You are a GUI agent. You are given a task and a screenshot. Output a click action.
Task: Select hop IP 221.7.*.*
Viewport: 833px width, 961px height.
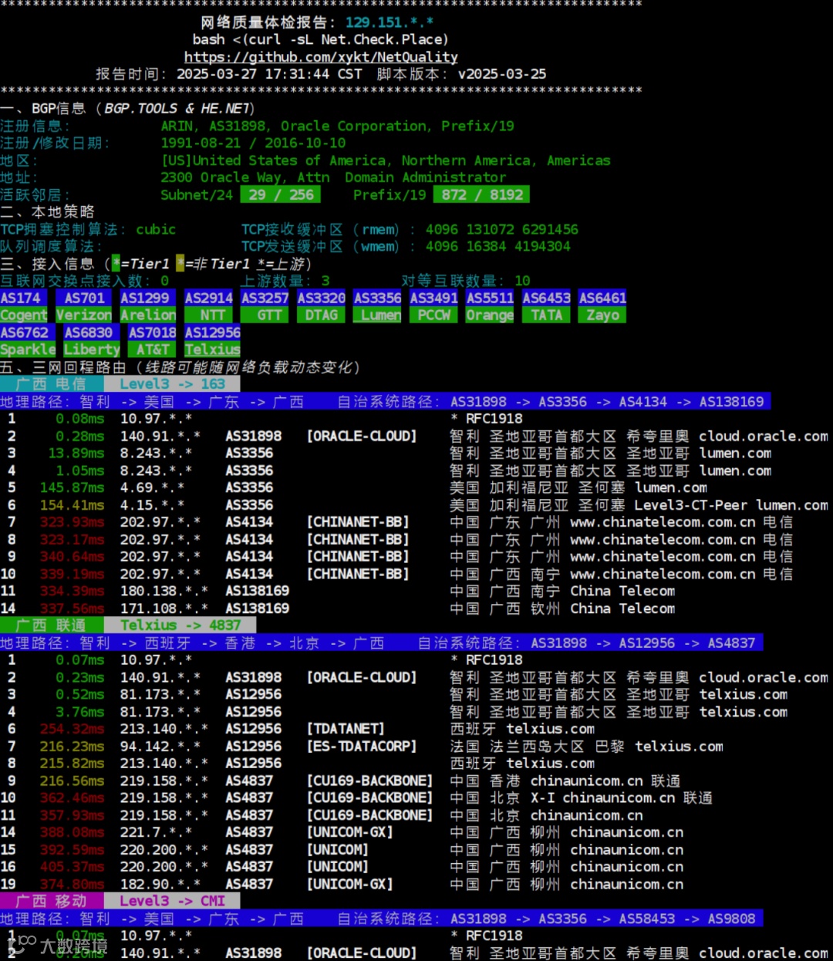[x=156, y=832]
